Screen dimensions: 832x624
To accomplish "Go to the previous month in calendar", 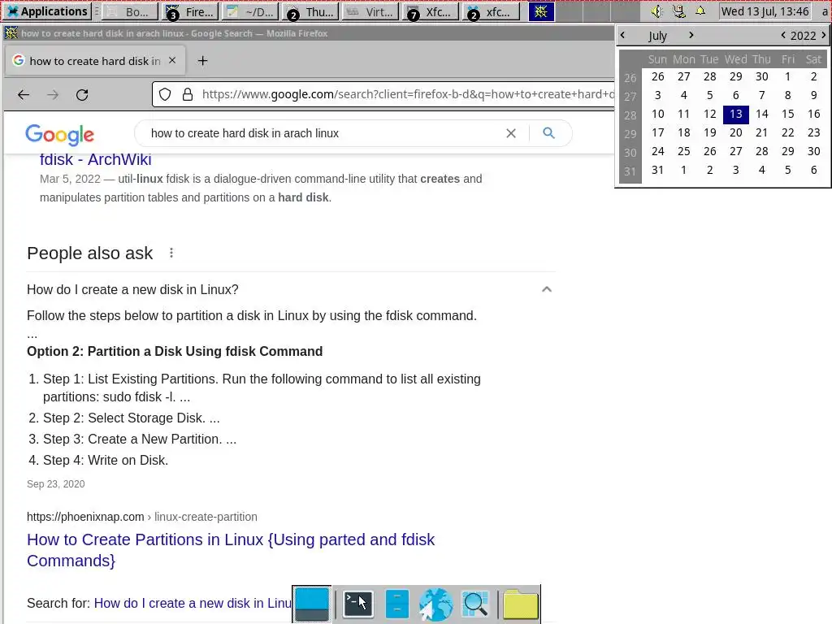I will (x=622, y=35).
